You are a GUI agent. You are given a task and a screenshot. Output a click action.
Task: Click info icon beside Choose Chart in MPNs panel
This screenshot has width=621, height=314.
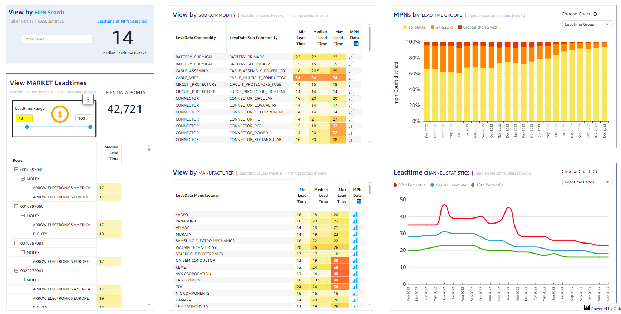point(595,14)
